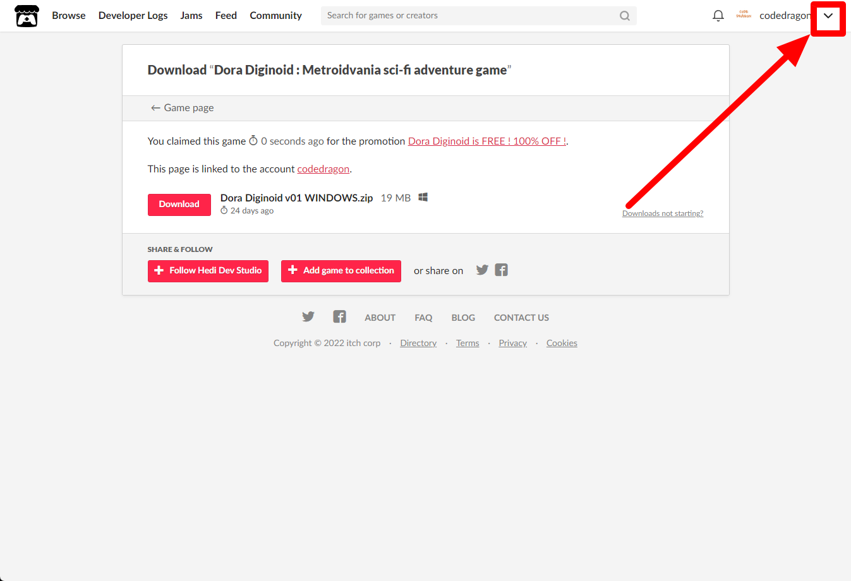Add game to collection
The height and width of the screenshot is (581, 851).
point(341,271)
